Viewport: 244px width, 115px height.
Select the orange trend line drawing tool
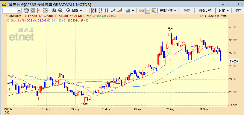point(39,10)
